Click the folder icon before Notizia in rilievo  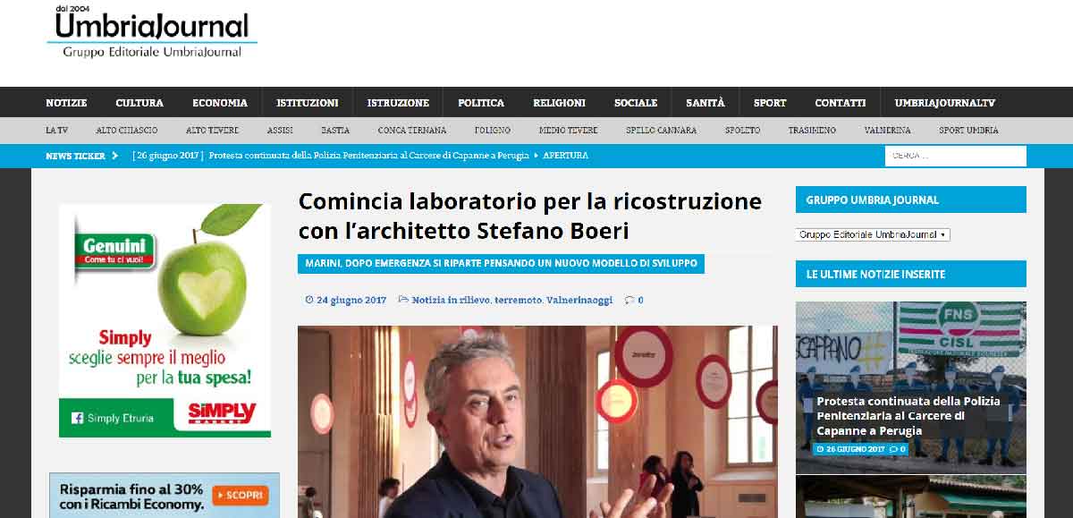point(403,301)
